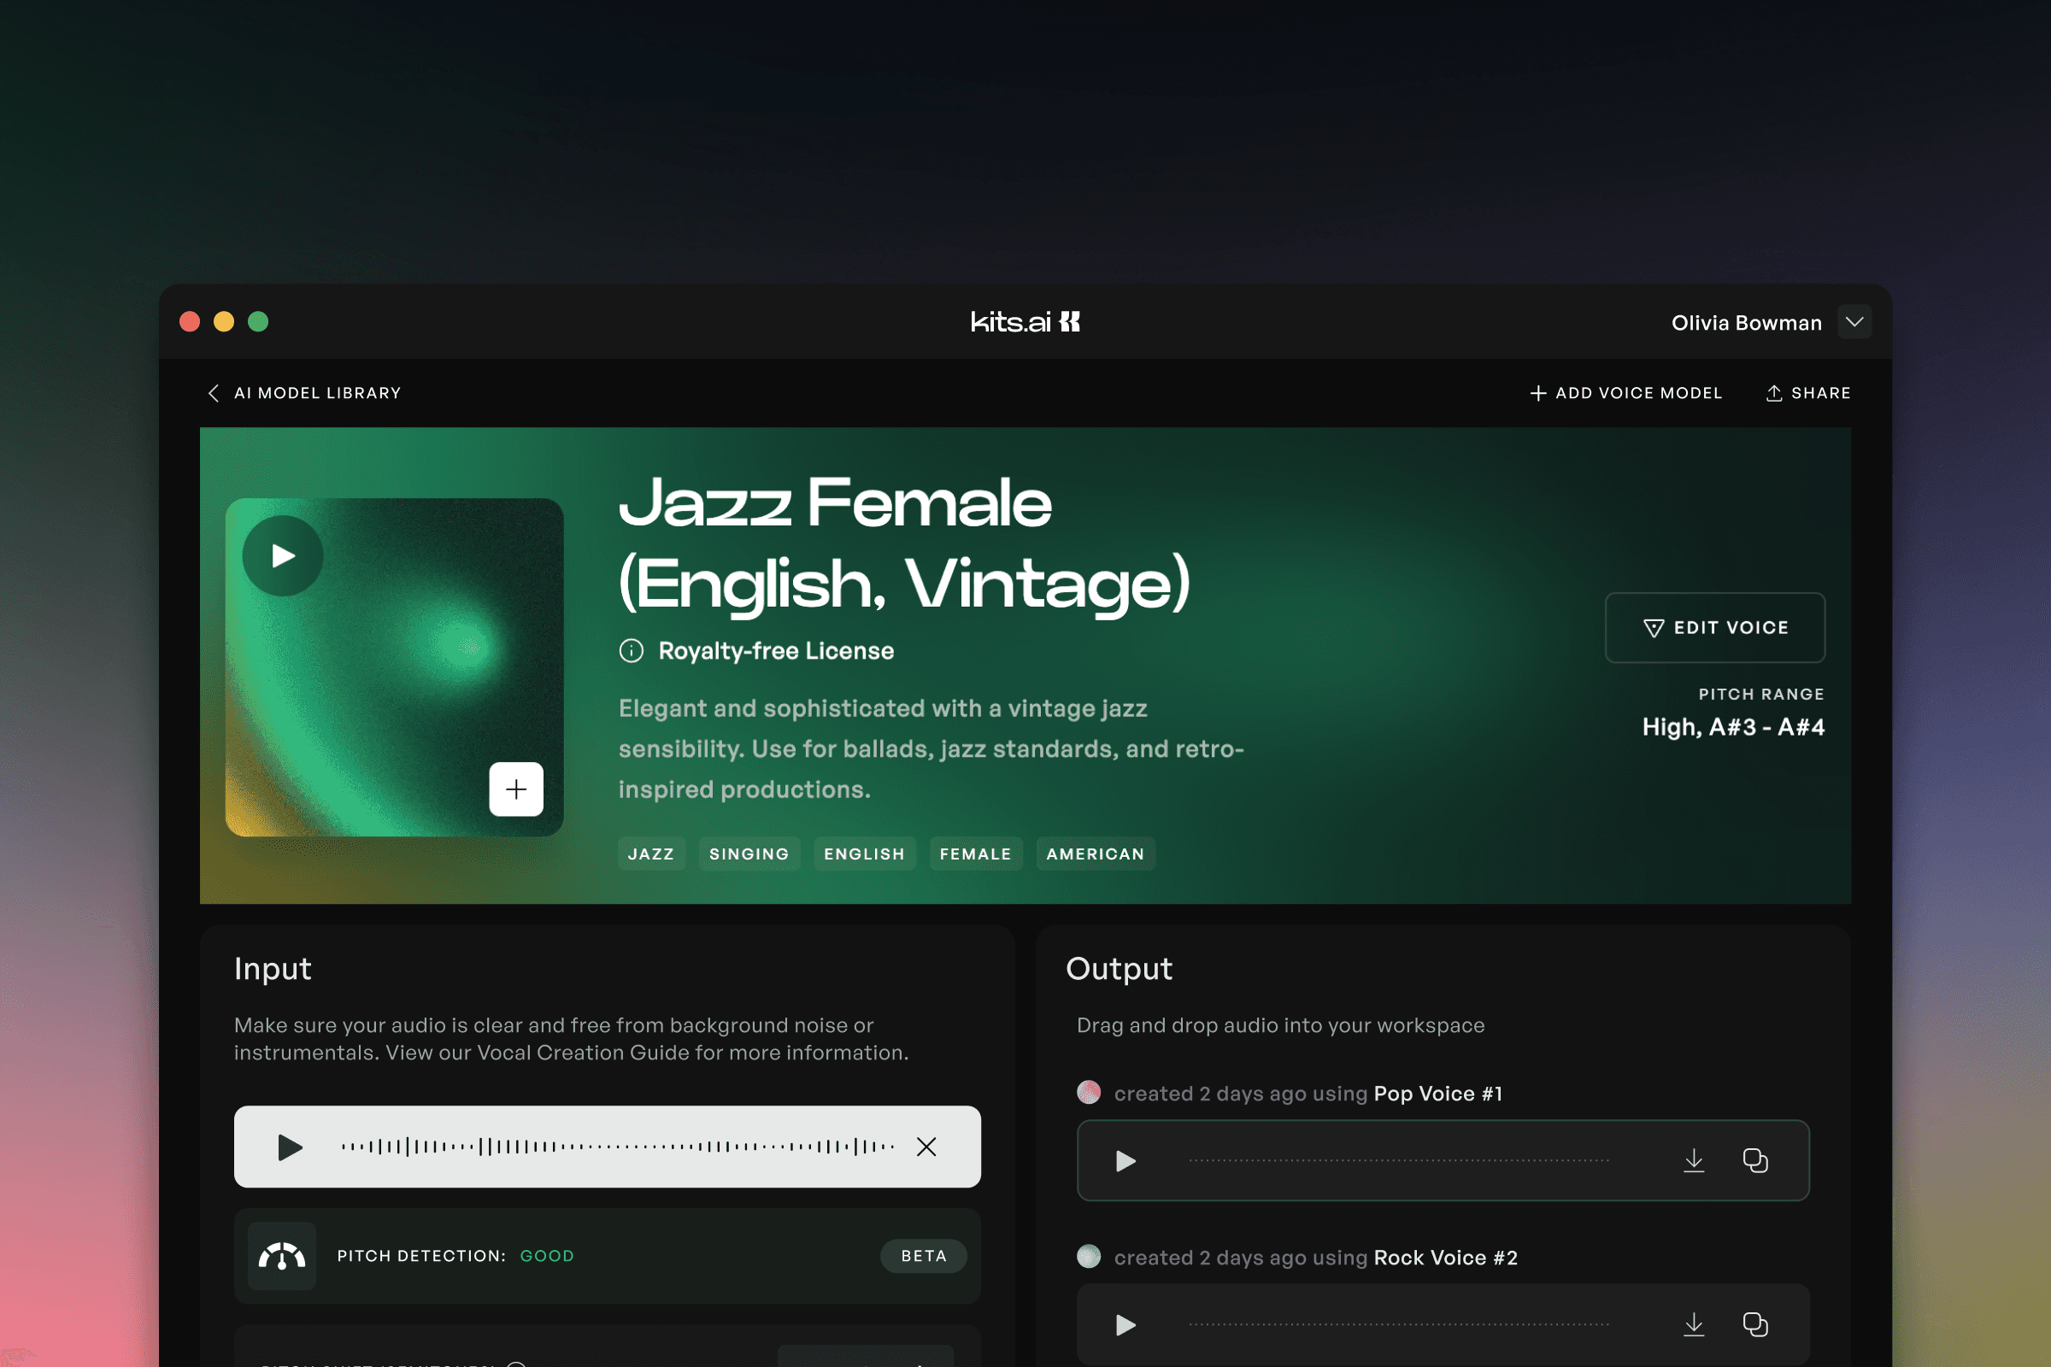This screenshot has width=2051, height=1367.
Task: Click the Olivia Bowman user name
Action: [1747, 323]
